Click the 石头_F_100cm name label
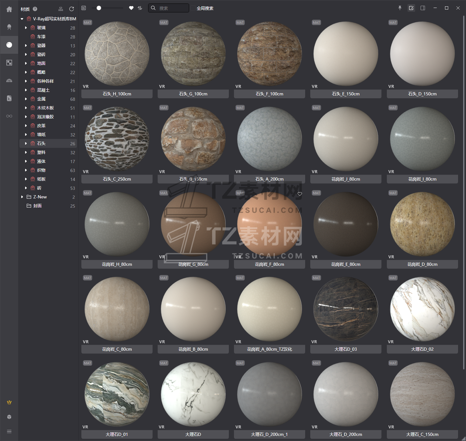This screenshot has height=441, width=466. point(270,94)
